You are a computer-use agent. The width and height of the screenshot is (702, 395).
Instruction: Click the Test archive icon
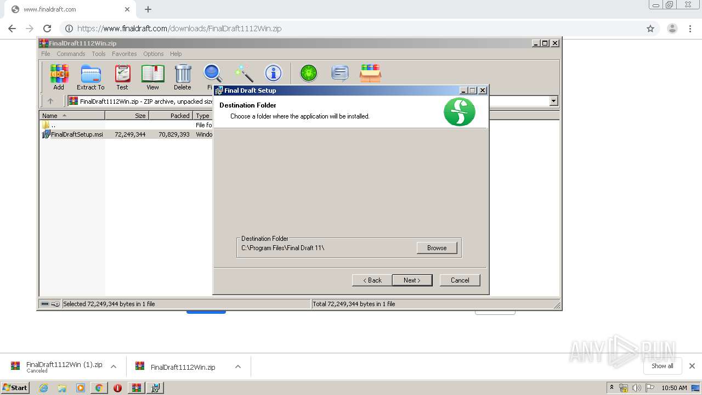click(122, 77)
